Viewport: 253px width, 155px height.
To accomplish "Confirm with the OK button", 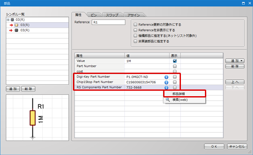I will 214,147.
